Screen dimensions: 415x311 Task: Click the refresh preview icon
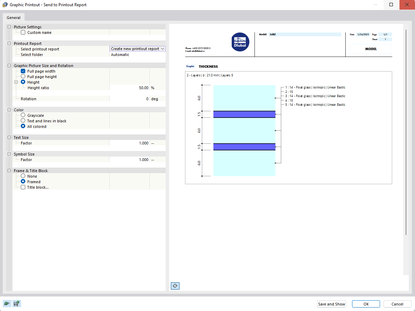[175, 286]
